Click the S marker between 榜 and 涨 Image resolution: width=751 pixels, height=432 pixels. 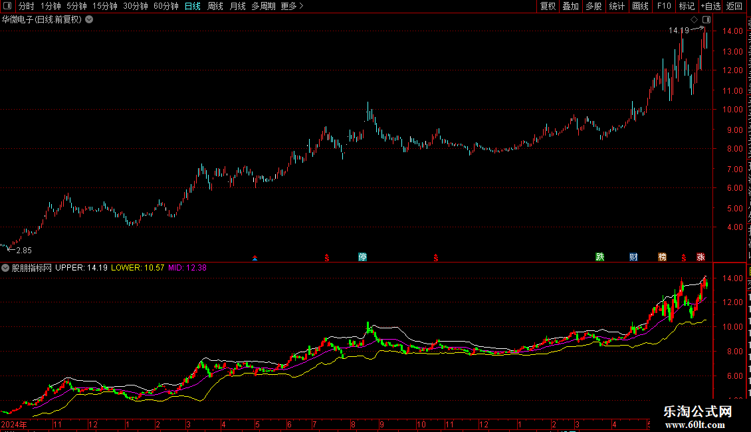click(x=683, y=258)
